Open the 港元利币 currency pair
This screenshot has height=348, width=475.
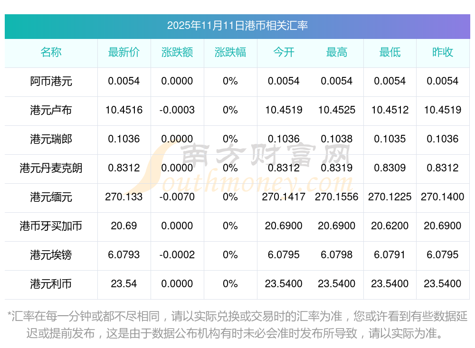click(x=51, y=284)
